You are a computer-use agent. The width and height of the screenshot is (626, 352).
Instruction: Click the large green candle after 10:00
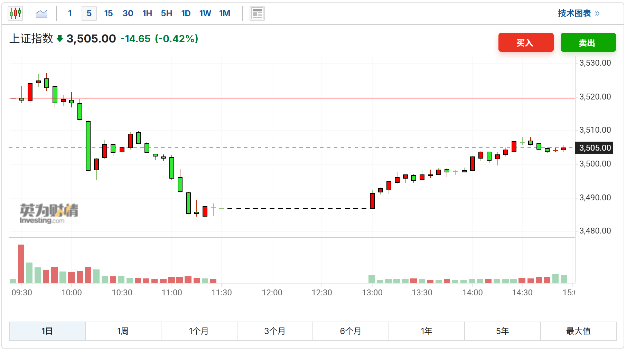coord(88,146)
